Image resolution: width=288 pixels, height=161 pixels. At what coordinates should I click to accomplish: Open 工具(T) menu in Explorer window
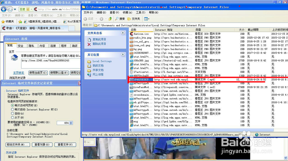click(x=140, y=12)
